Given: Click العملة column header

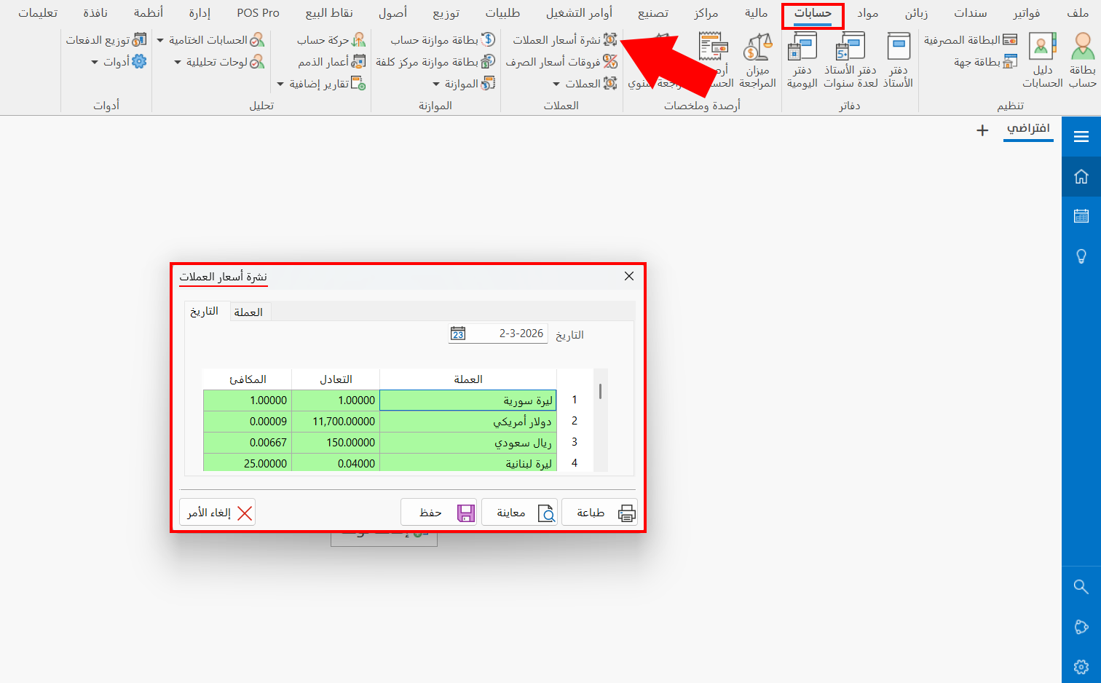Looking at the screenshot, I should click(468, 379).
